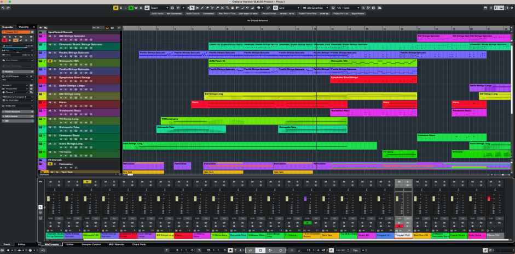This screenshot has width=515, height=254.
Task: Click the purple-capped fader in MixConsole
Action: [x=305, y=199]
